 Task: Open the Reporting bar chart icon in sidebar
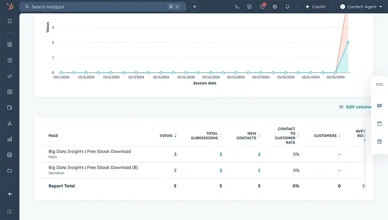[x=10, y=139]
